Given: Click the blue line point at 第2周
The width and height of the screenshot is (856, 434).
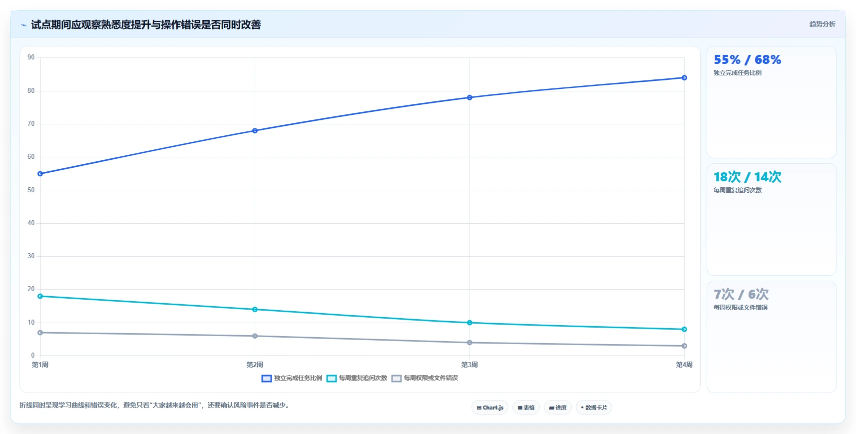Looking at the screenshot, I should (x=255, y=131).
